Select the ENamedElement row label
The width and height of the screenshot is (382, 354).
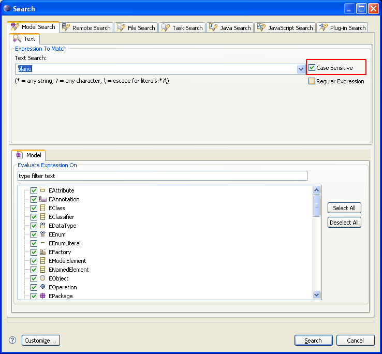click(69, 270)
